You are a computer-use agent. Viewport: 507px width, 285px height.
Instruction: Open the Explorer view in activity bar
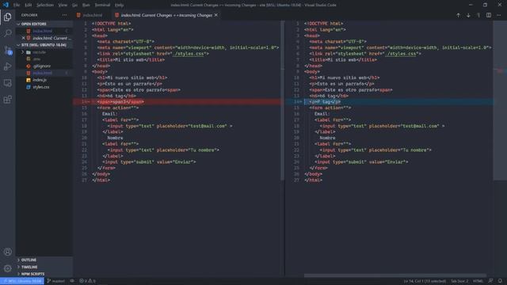click(7, 17)
